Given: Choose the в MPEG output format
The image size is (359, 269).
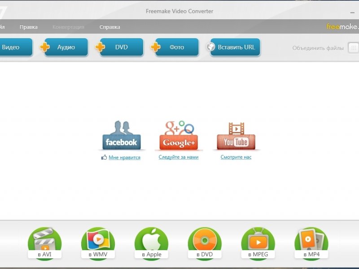Looking at the screenshot, I should click(x=258, y=243).
